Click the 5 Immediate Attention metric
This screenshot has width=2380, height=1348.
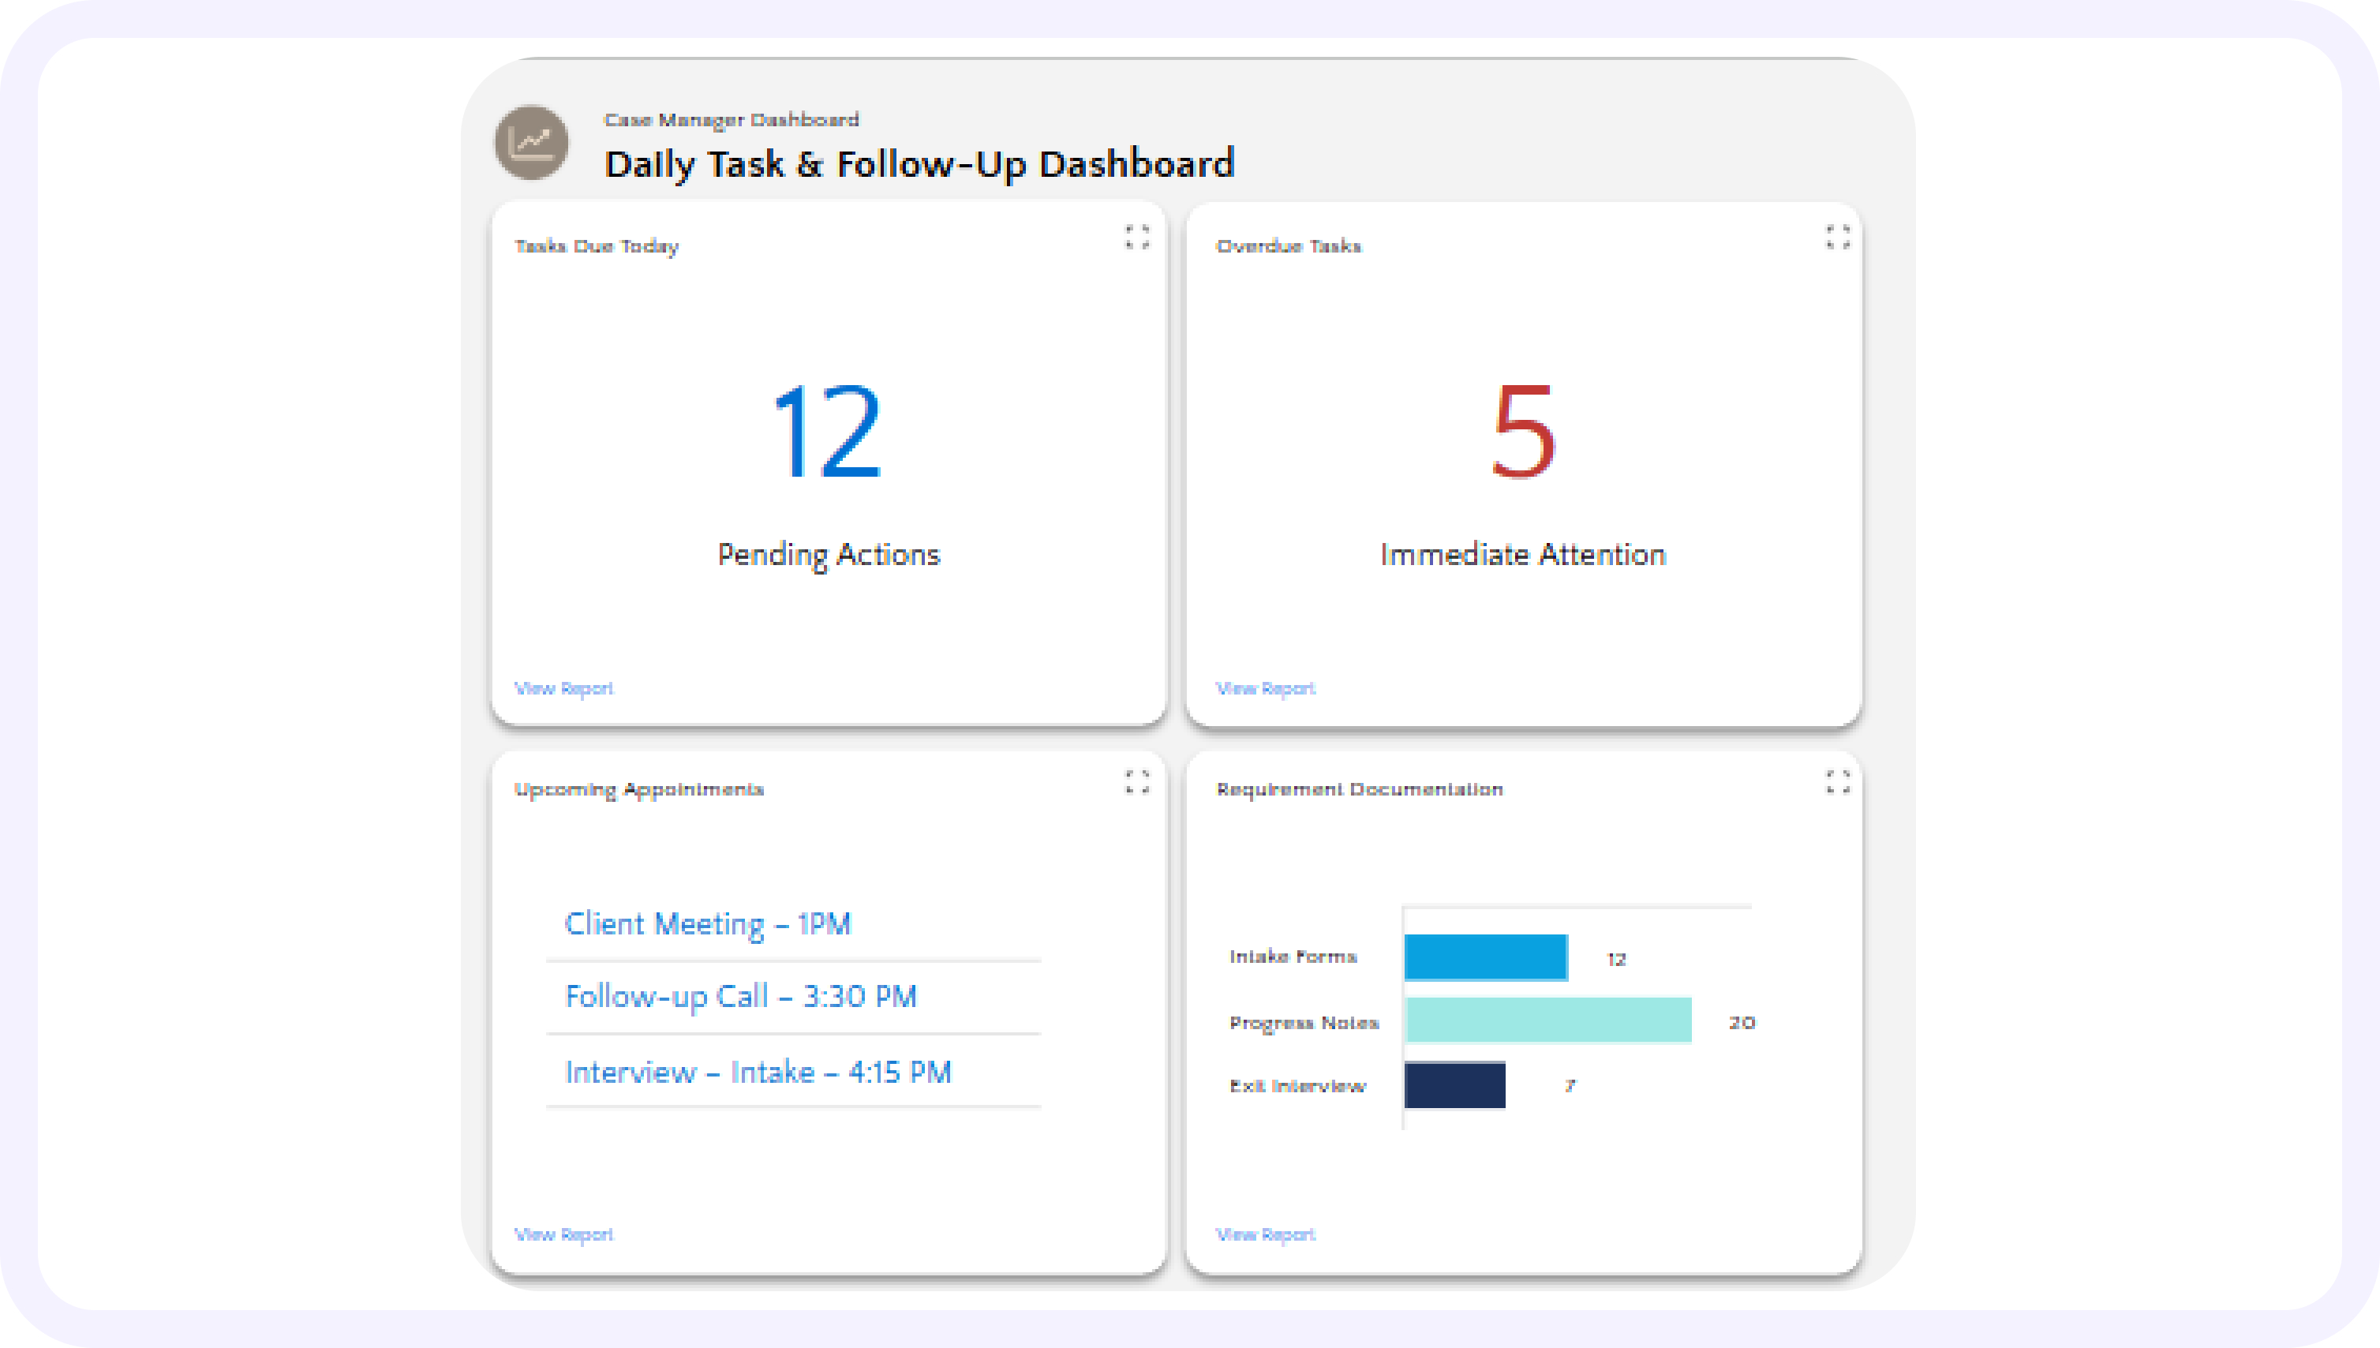[1523, 432]
